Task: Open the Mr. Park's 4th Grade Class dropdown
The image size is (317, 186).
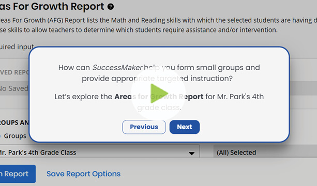Action: tap(99, 153)
